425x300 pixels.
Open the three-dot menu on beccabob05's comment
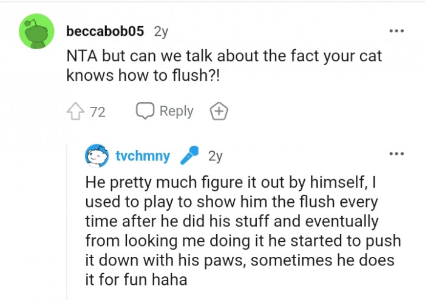point(396,31)
